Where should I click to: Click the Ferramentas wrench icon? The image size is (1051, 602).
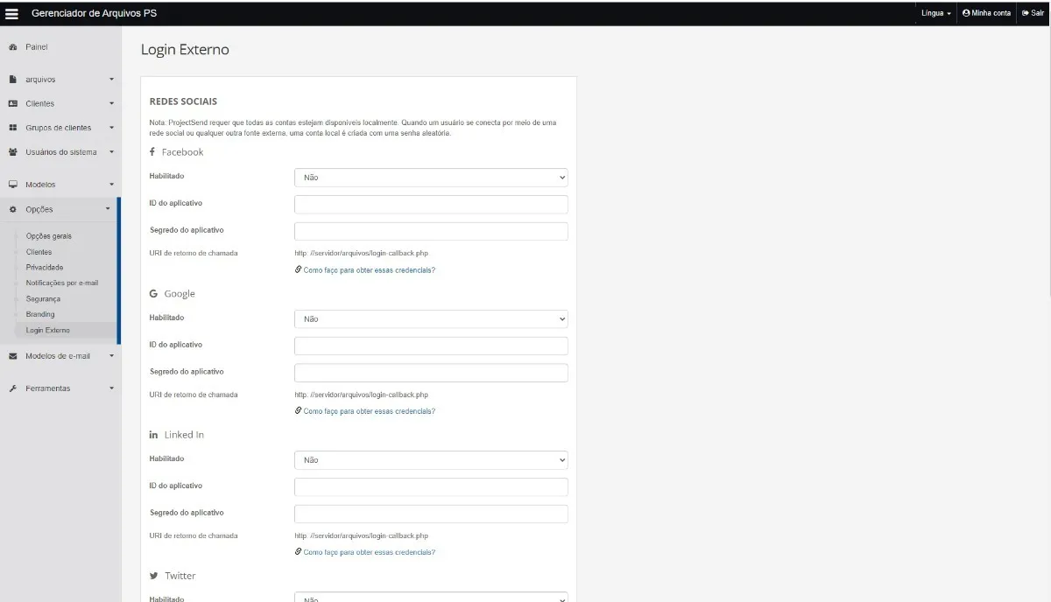[x=12, y=388]
